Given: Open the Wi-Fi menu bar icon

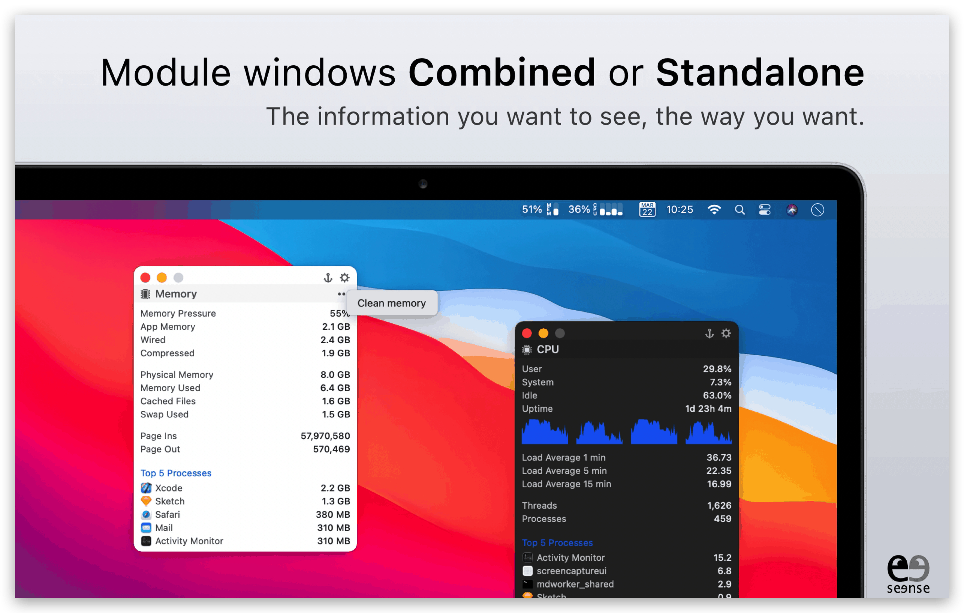Looking at the screenshot, I should click(714, 210).
